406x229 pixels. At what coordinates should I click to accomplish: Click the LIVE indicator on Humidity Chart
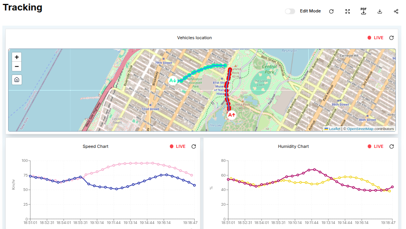click(x=376, y=146)
